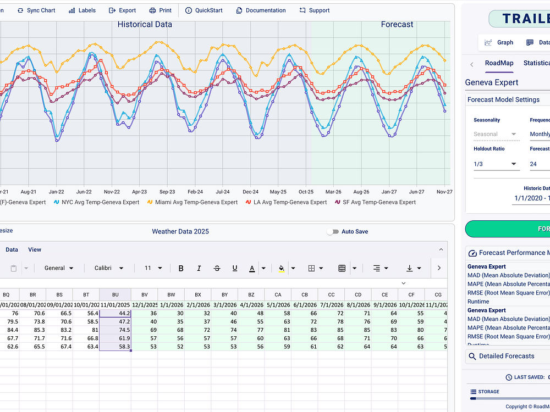
Task: Switch to the RoadMap tab
Action: coord(499,63)
